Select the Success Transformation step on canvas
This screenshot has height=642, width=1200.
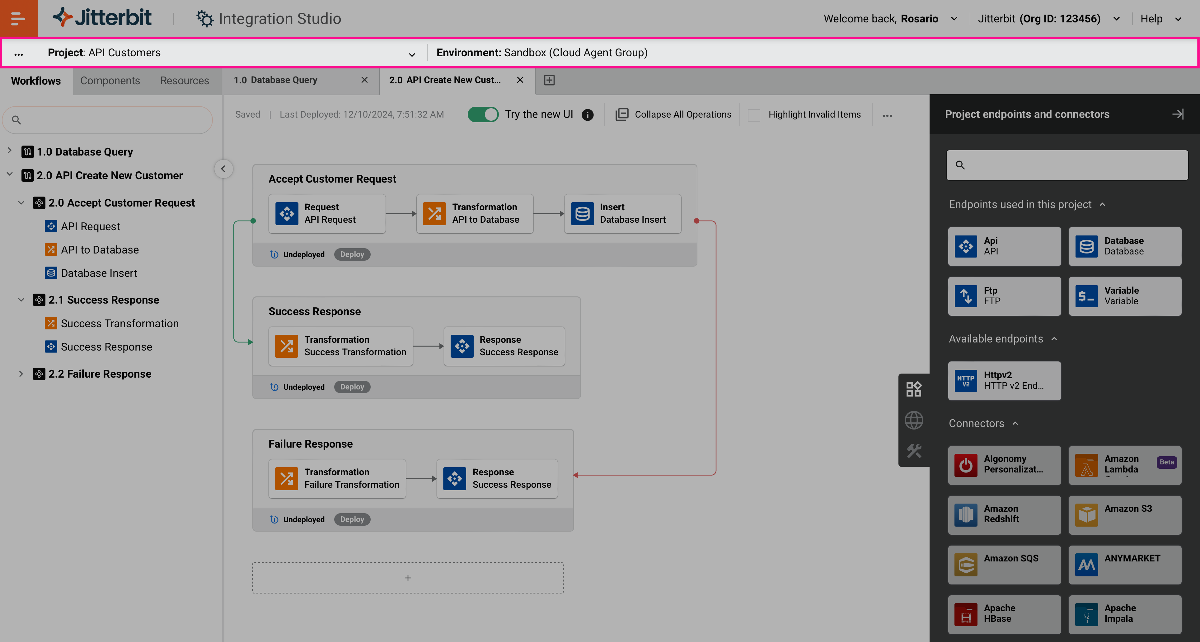click(x=340, y=347)
